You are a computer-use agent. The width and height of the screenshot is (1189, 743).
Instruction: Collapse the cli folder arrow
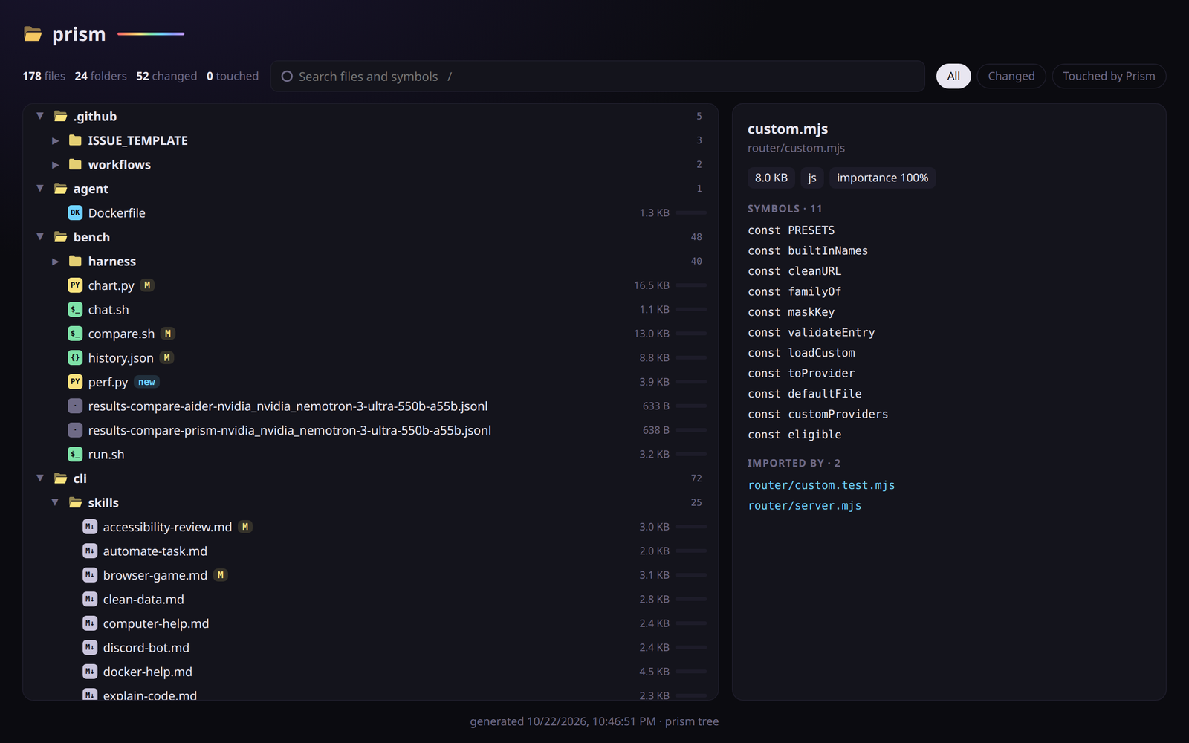click(x=40, y=478)
